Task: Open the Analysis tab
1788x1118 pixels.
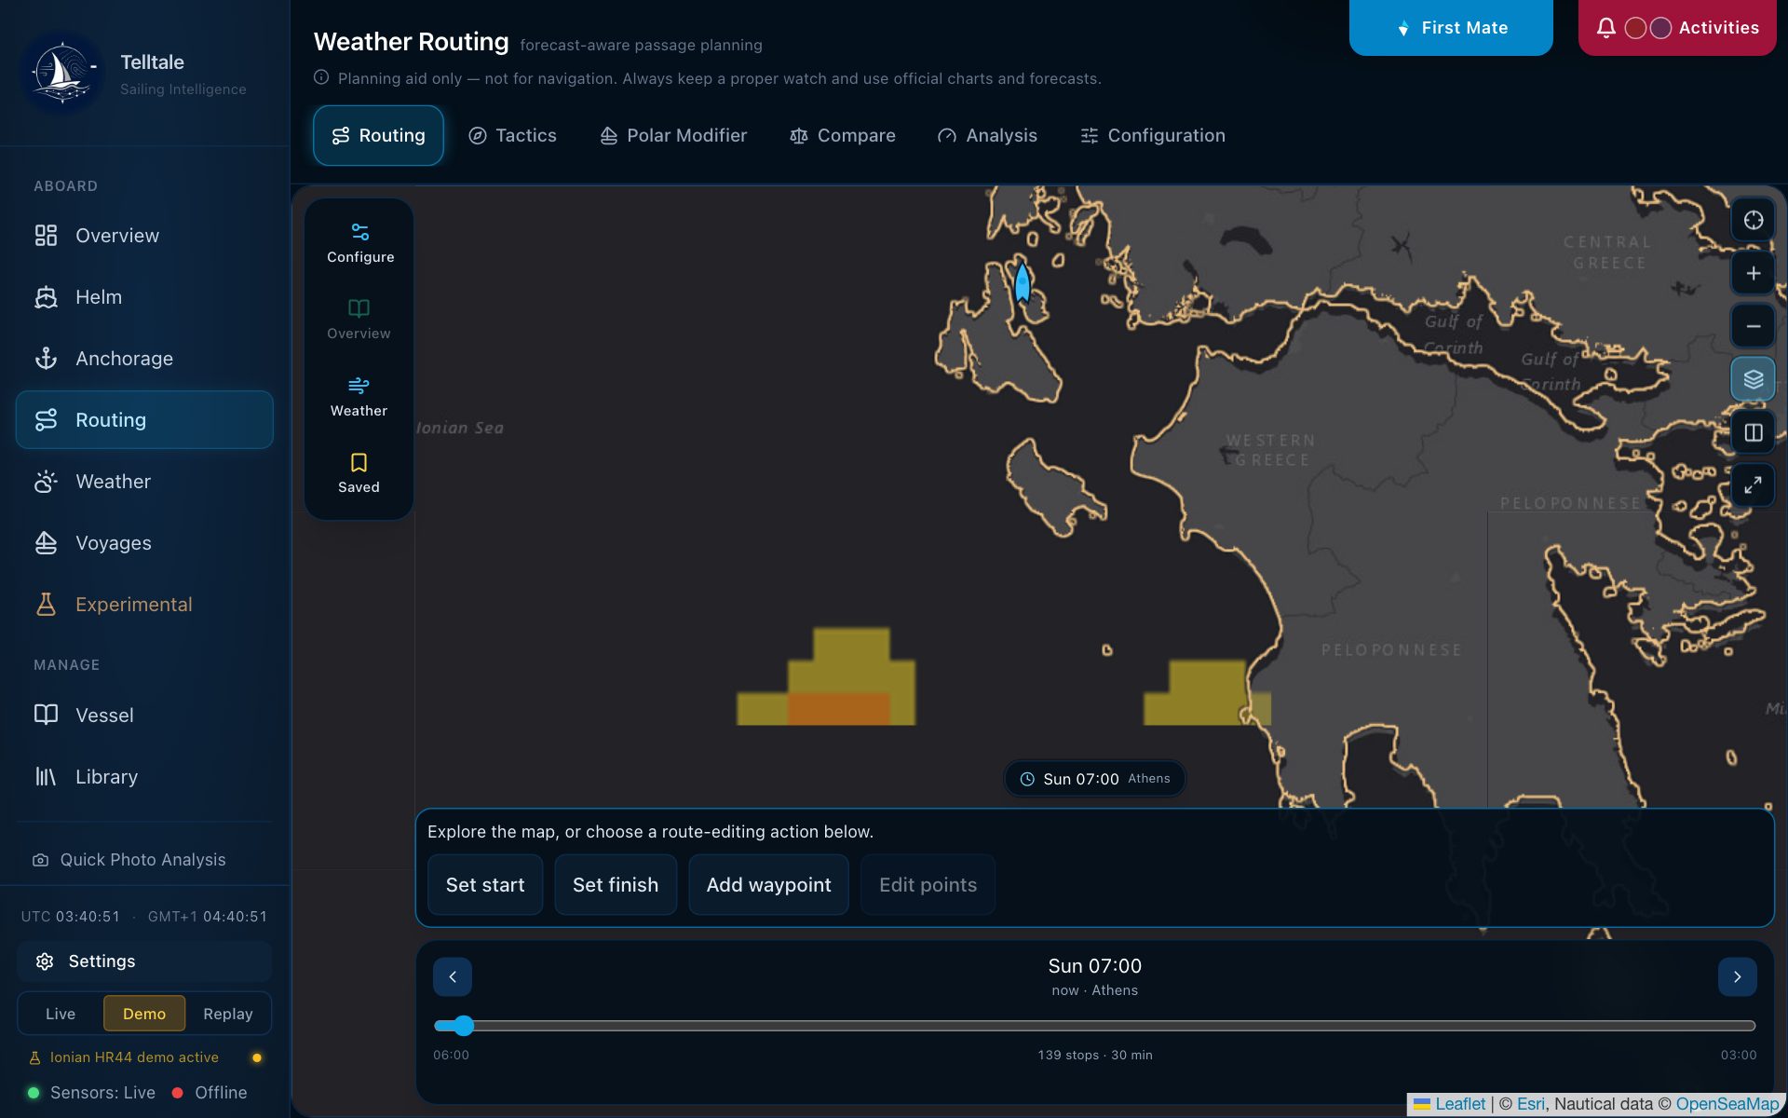Action: [x=987, y=136]
